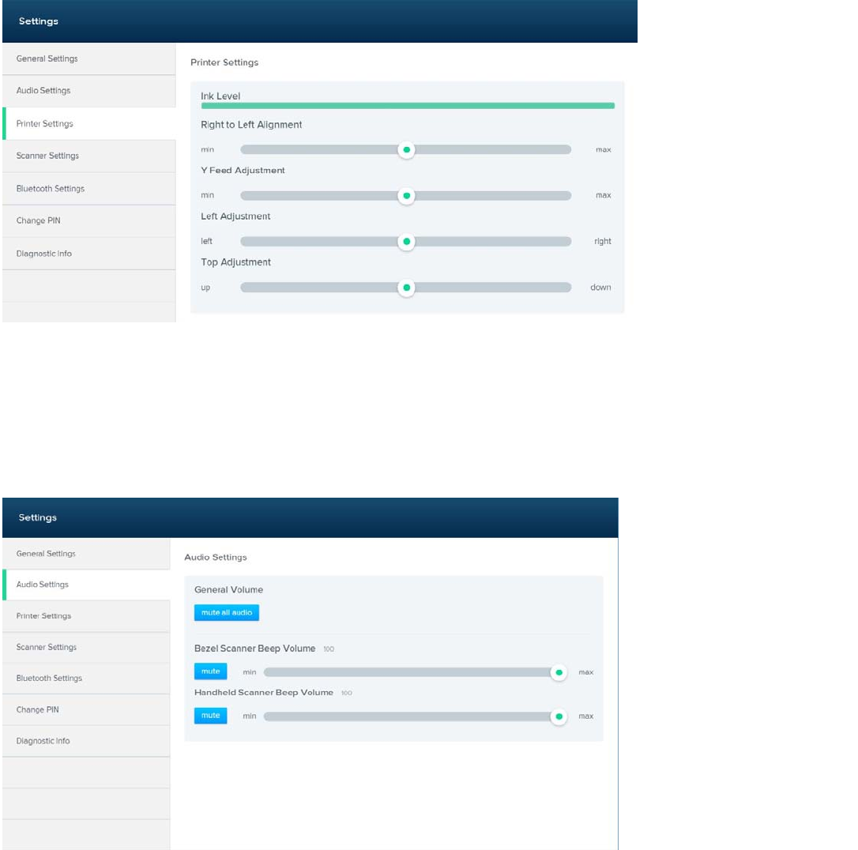The width and height of the screenshot is (858, 850).
Task: Click the 'General Volume' label
Action: [229, 589]
